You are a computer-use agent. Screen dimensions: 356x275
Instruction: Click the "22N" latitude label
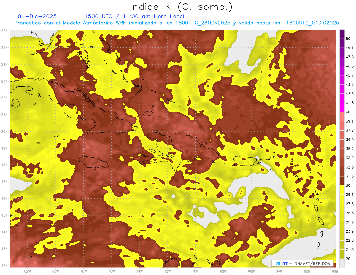4,98
